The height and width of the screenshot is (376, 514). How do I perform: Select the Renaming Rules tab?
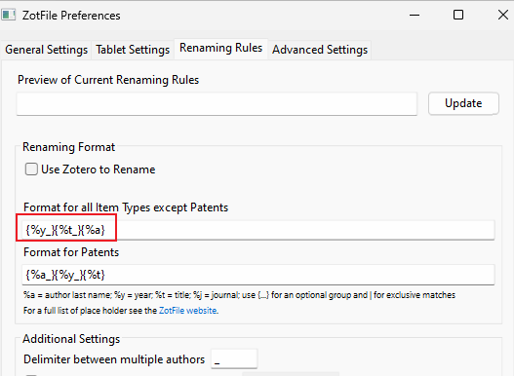[x=220, y=49]
